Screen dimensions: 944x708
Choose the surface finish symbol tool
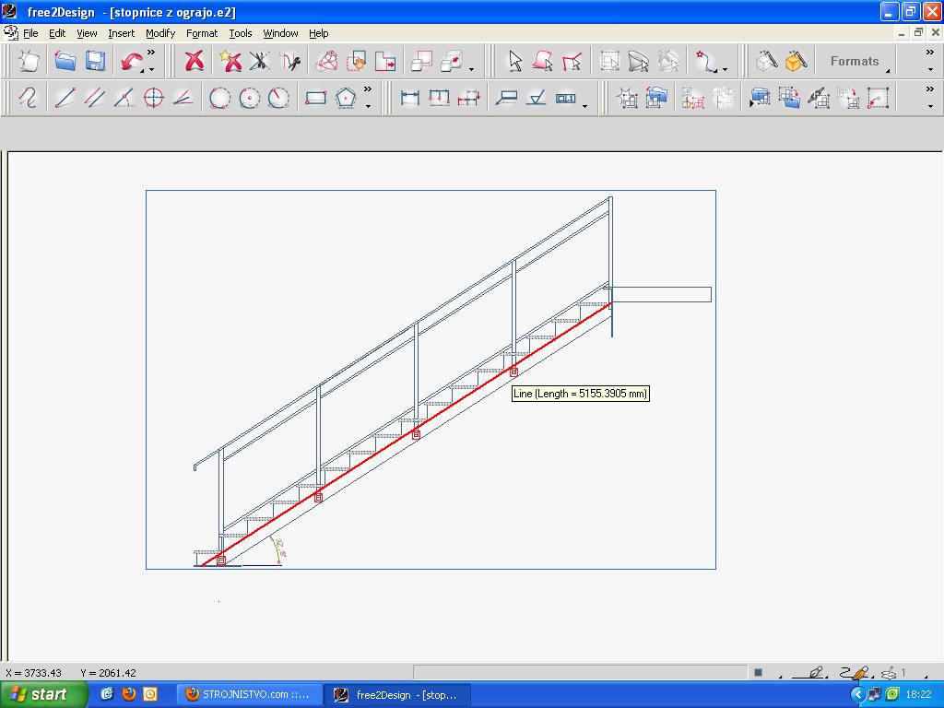click(536, 98)
